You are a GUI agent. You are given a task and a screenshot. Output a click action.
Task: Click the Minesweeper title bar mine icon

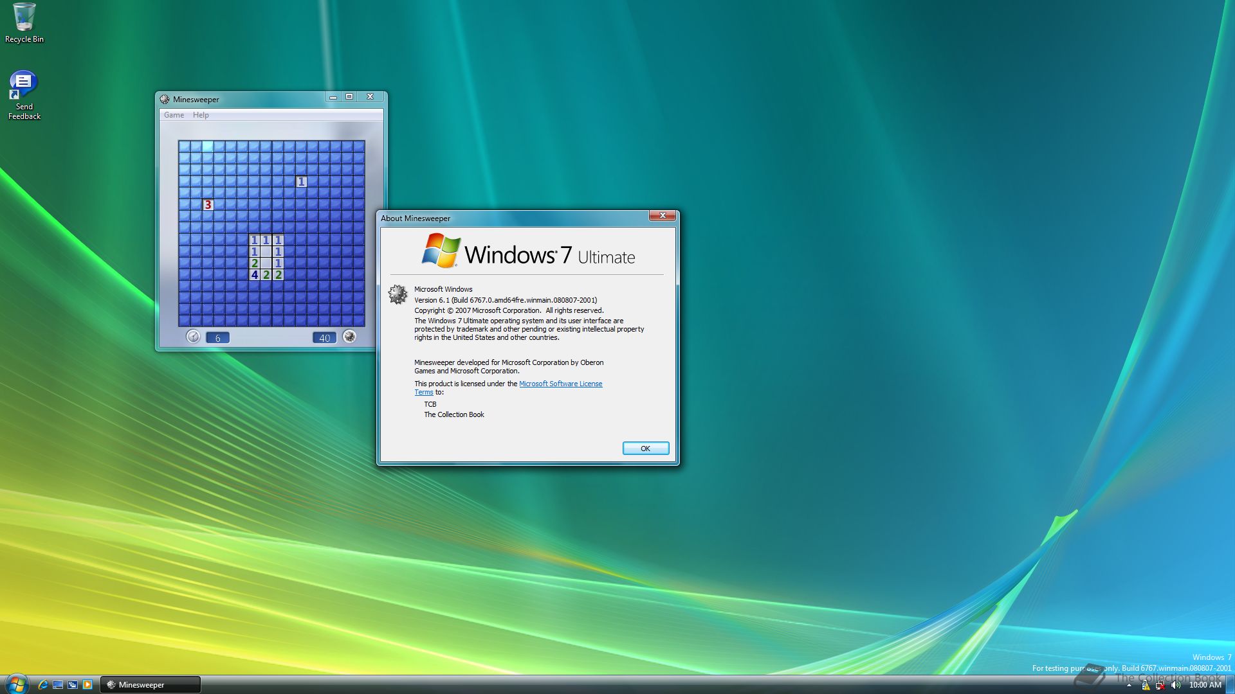tap(165, 99)
